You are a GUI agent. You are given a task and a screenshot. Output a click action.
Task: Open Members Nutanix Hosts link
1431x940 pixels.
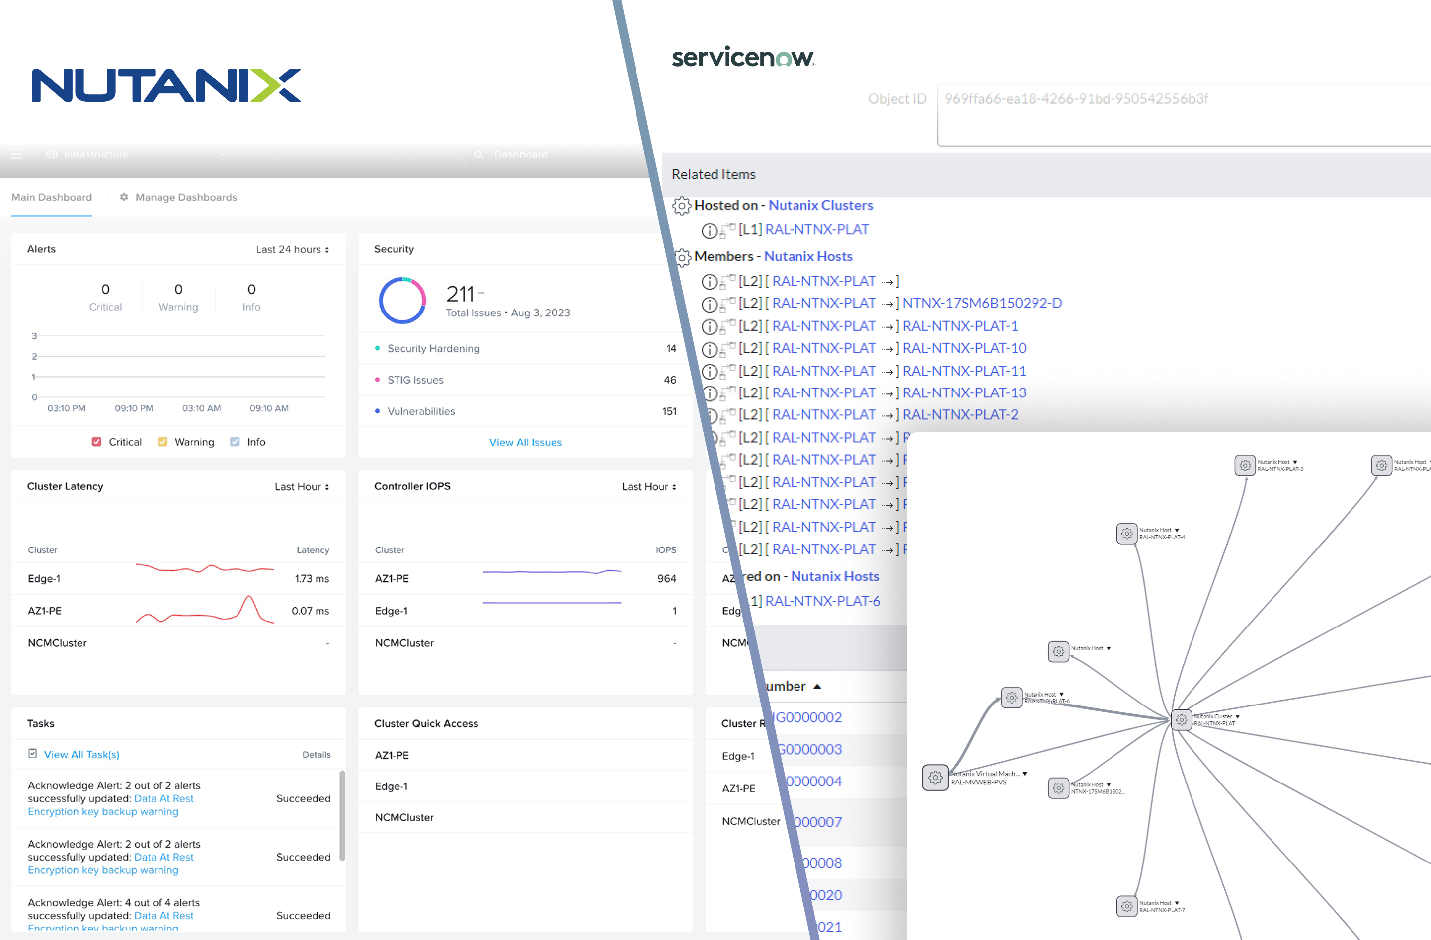808,257
